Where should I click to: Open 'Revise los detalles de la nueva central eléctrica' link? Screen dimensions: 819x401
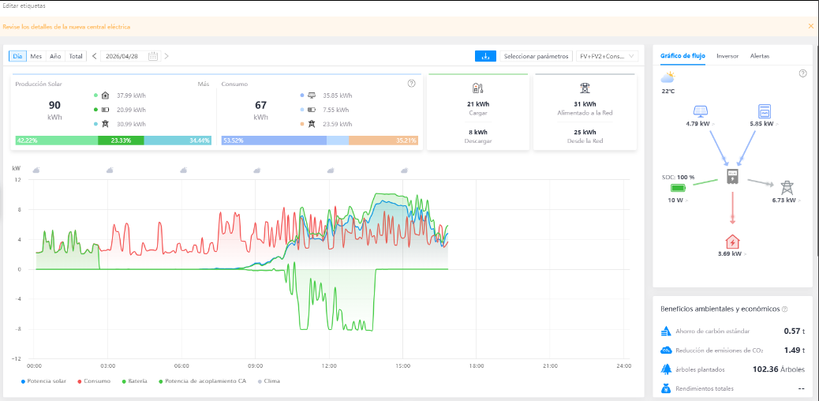66,27
